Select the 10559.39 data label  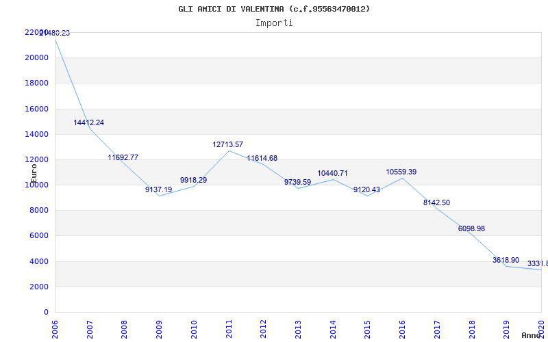[401, 172]
